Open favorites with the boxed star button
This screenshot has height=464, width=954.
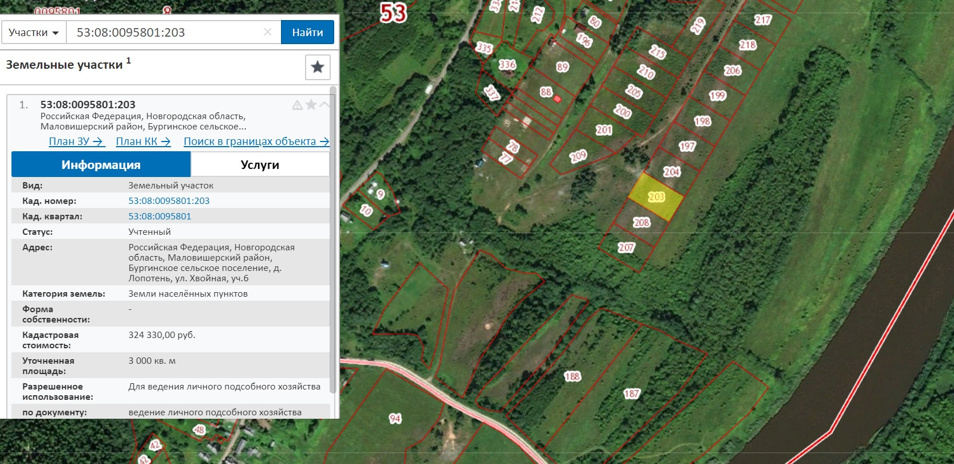[x=318, y=68]
